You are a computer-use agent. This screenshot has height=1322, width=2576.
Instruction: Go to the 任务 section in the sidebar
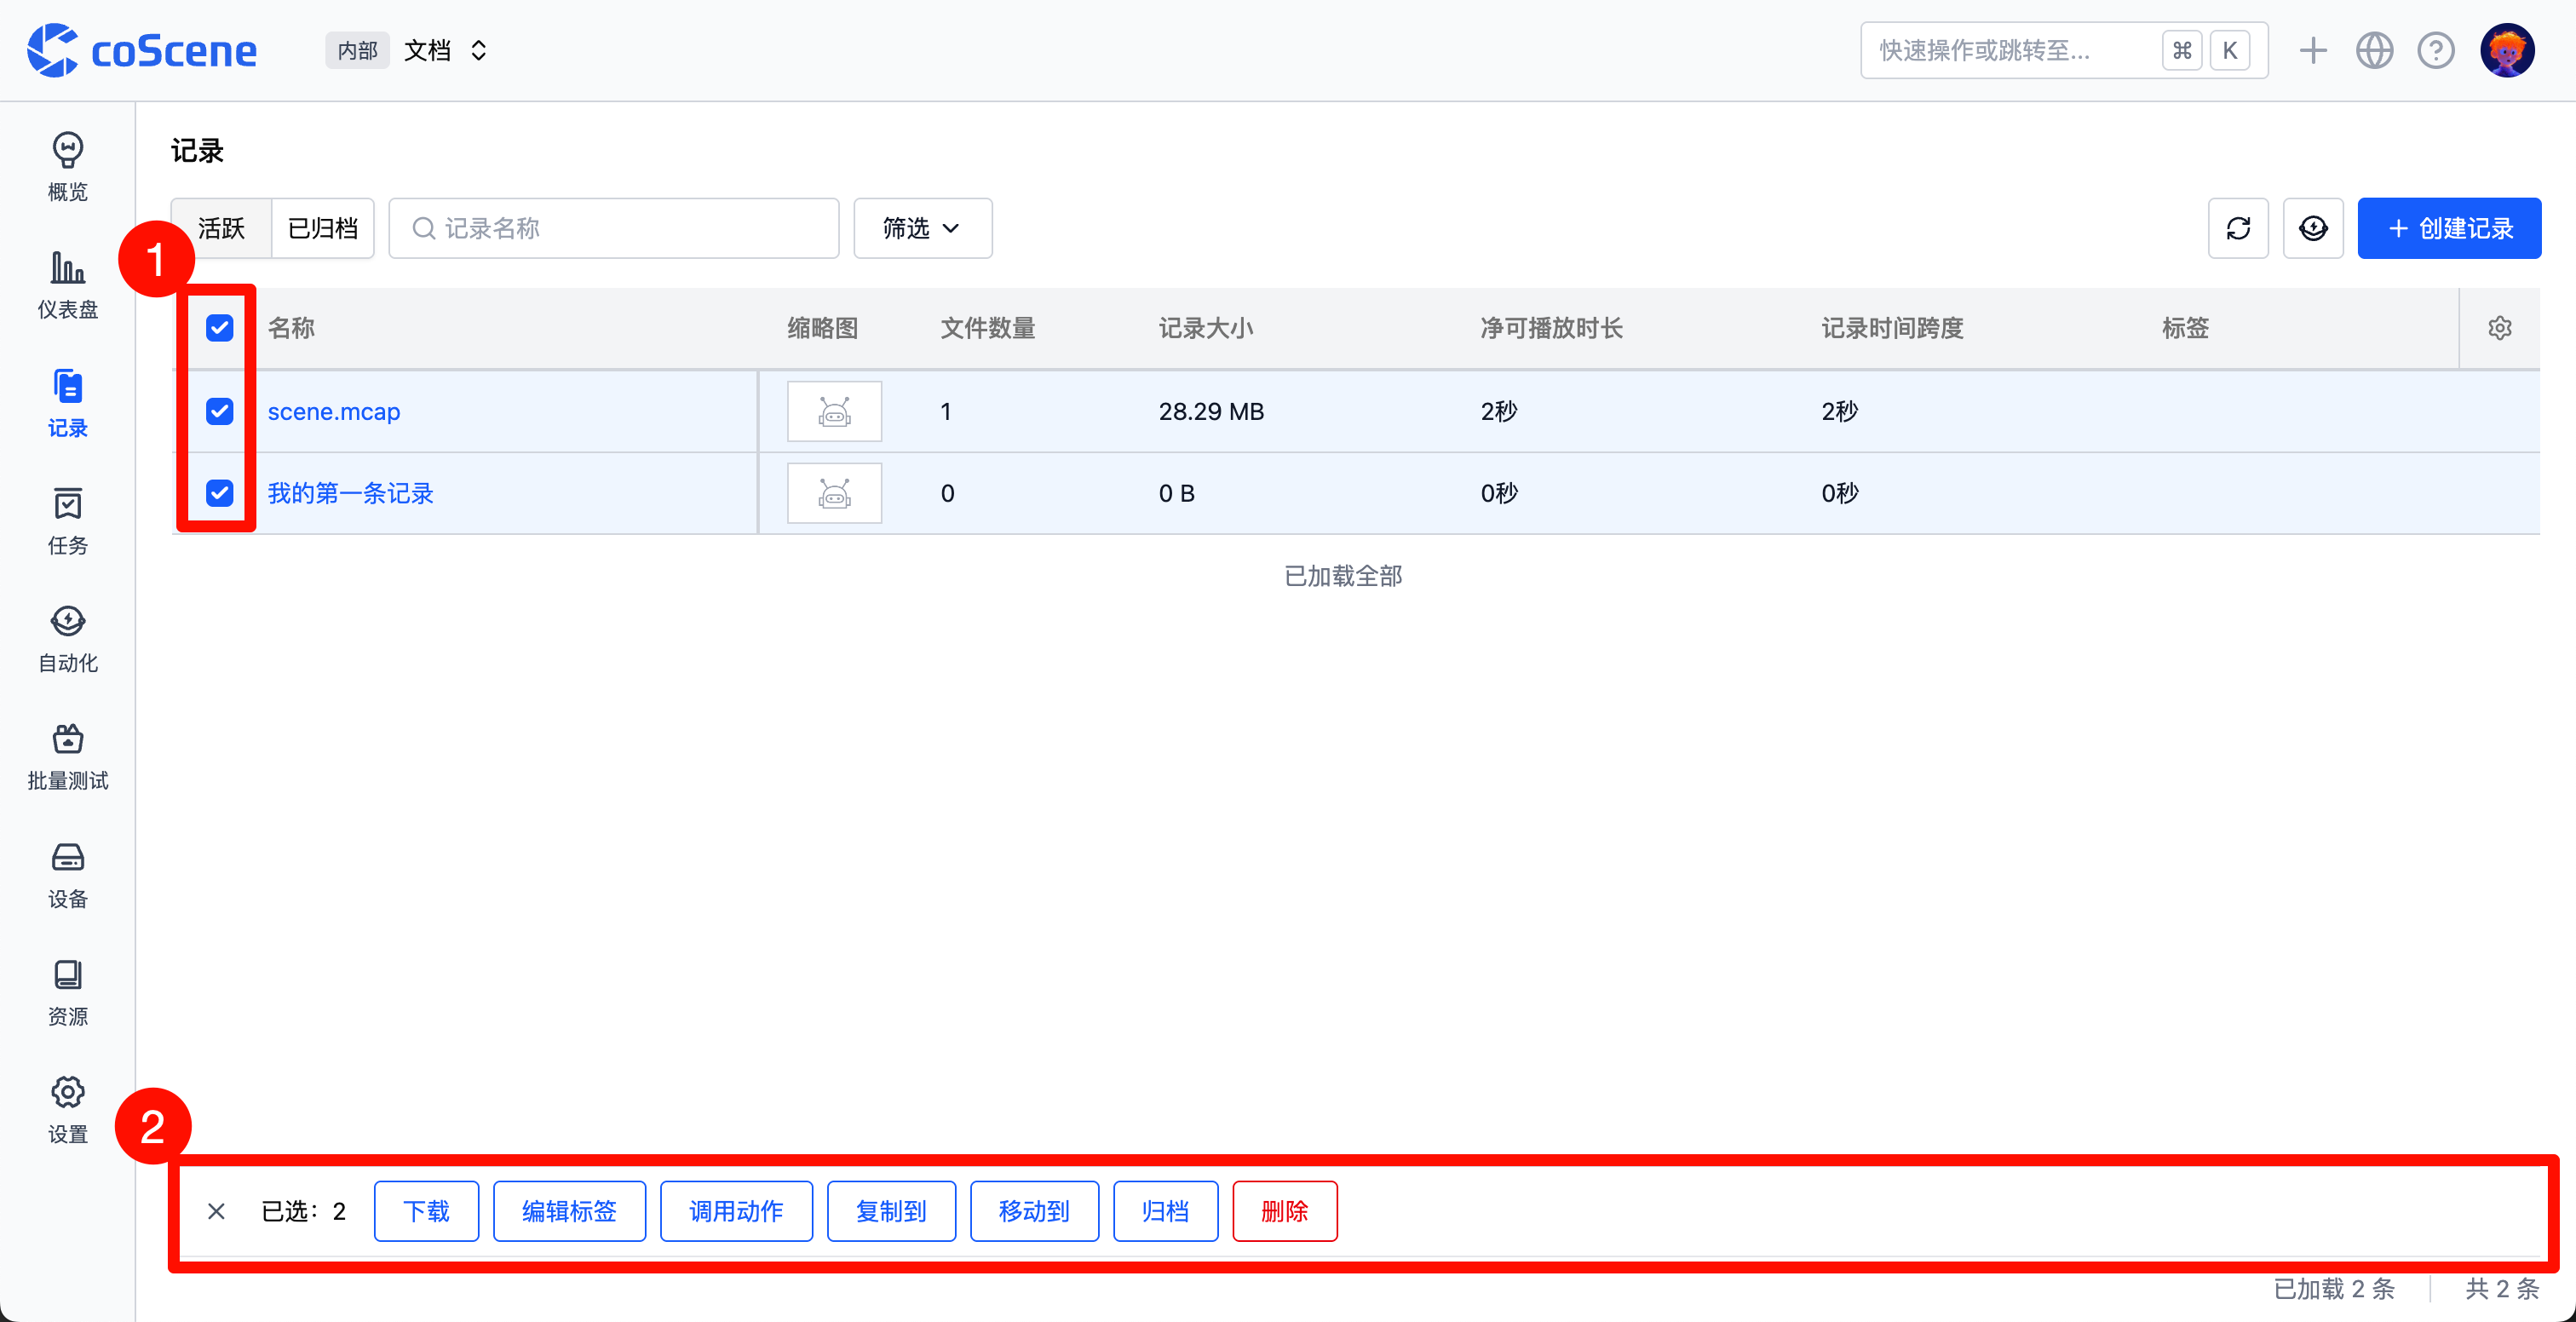[66, 521]
